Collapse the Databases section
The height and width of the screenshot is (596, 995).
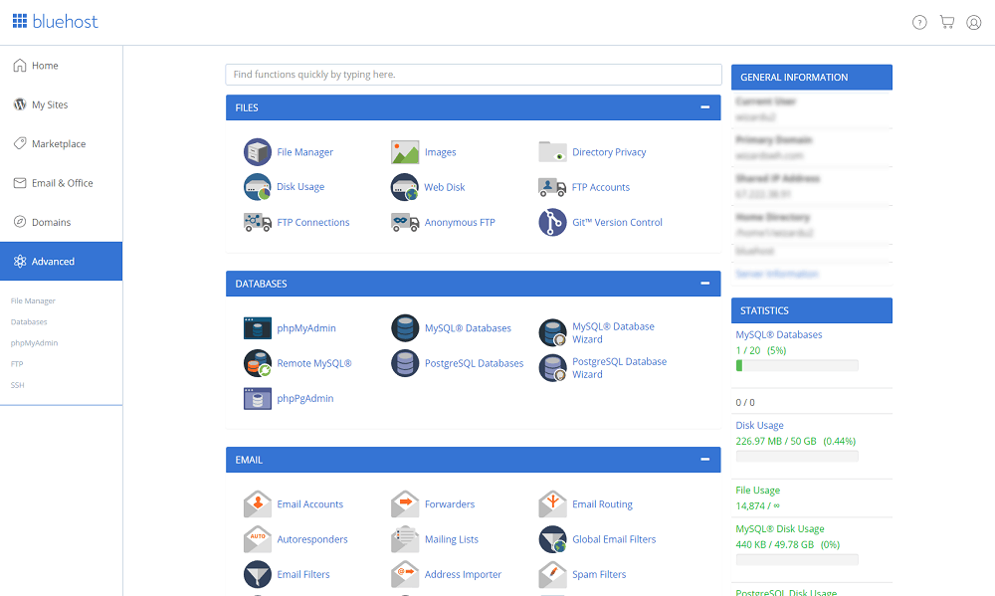[x=705, y=284]
